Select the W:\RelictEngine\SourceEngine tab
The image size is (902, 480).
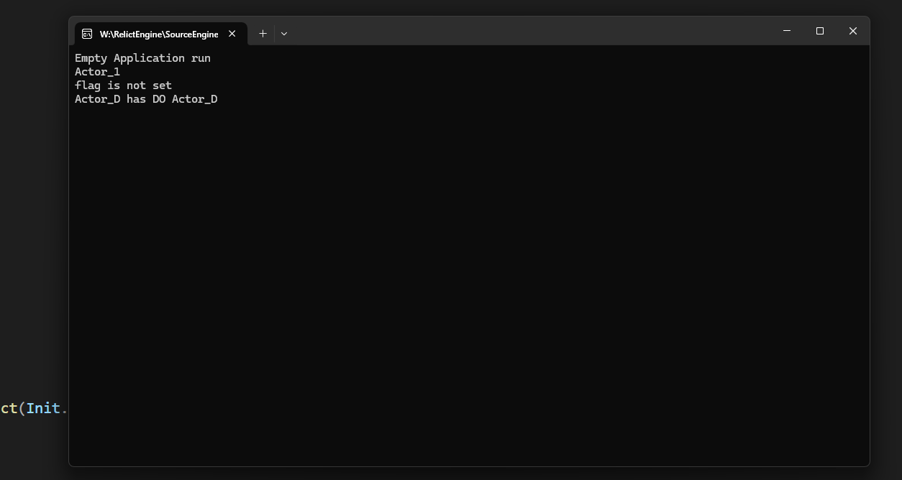158,34
